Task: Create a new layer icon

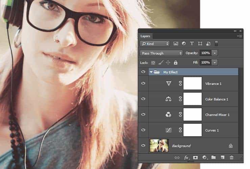Action: tap(222, 158)
